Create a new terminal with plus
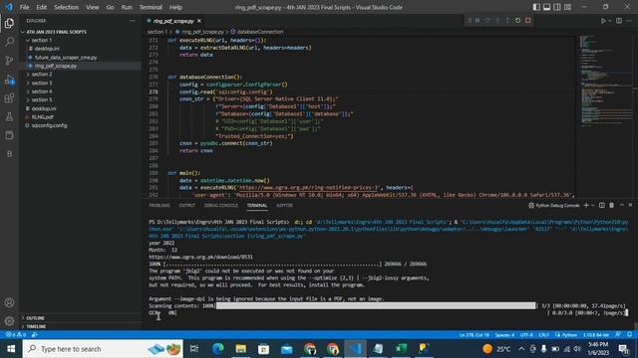This screenshot has width=638, height=358. tap(586, 206)
